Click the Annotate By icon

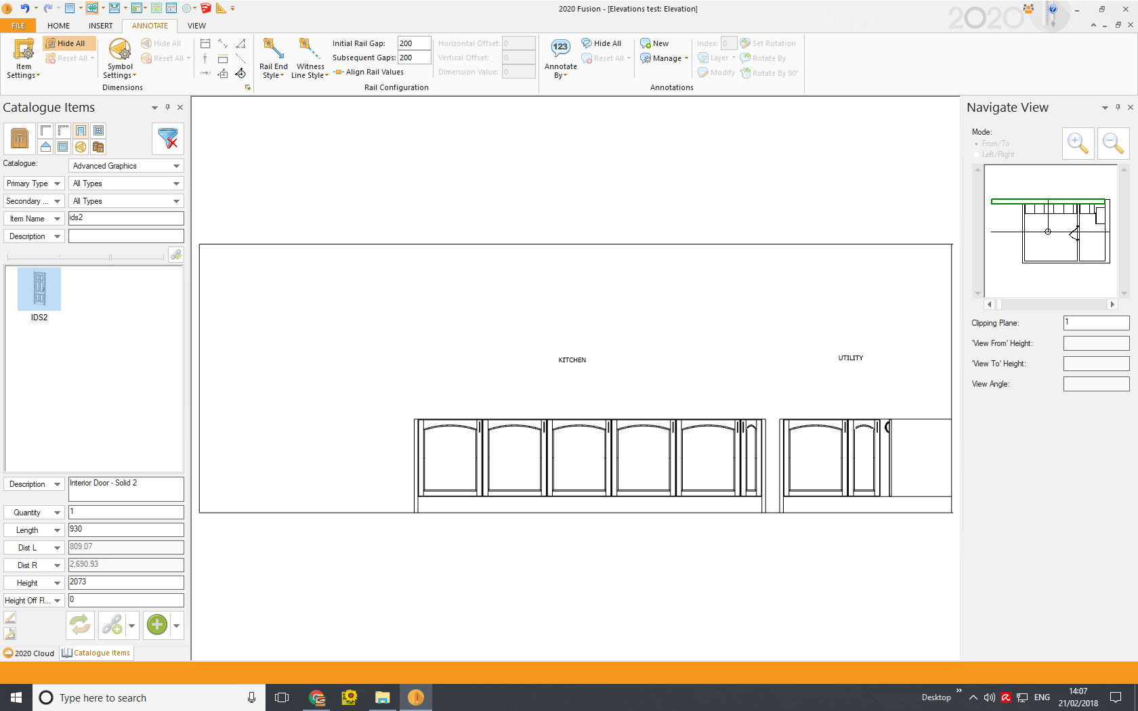[x=560, y=49]
